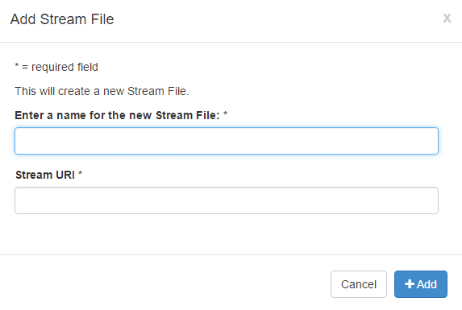
Task: Click the 'Add Stream File' dialog title
Action: point(62,19)
